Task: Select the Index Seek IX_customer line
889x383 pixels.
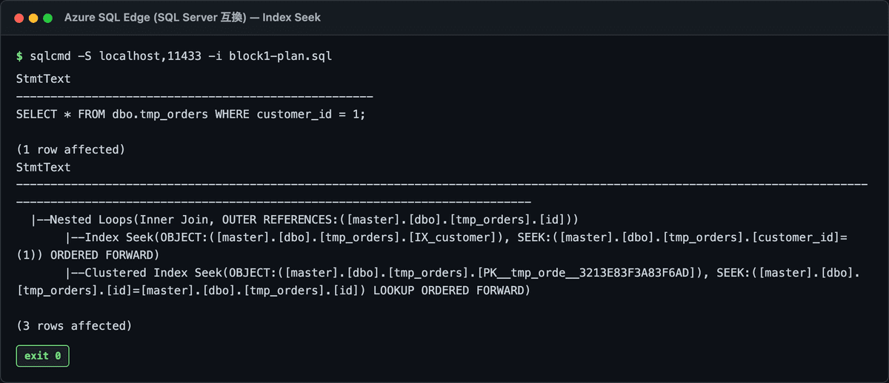Action: tap(456, 238)
